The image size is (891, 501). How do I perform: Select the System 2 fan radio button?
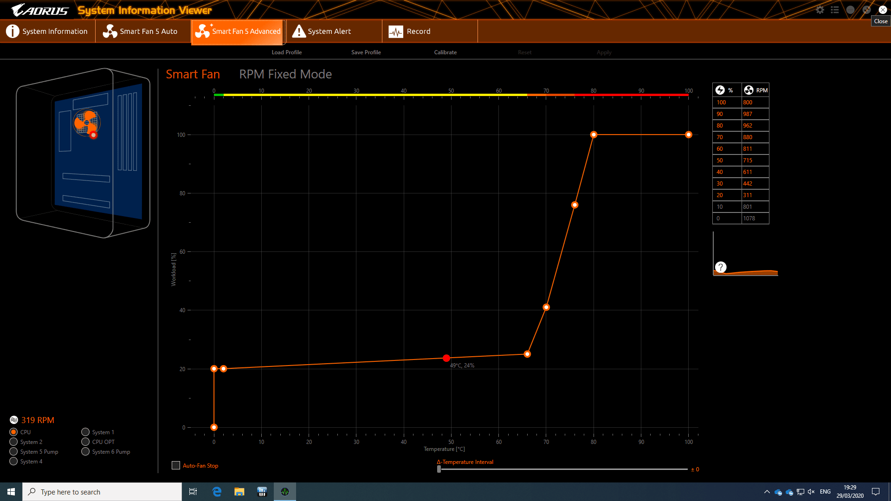coord(13,442)
